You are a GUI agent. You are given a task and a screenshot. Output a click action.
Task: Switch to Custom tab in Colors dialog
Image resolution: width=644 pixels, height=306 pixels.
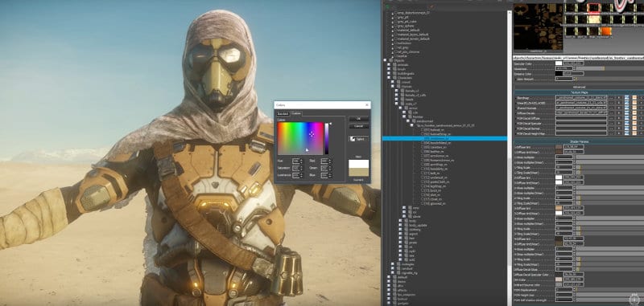coord(296,113)
